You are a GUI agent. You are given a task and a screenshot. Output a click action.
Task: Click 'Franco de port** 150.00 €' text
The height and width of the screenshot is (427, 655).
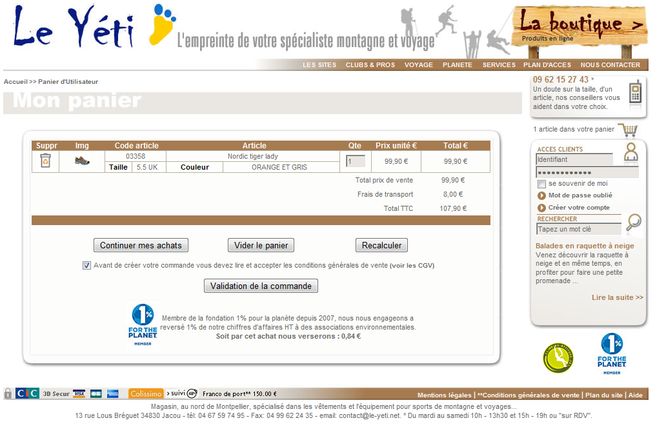pyautogui.click(x=239, y=393)
